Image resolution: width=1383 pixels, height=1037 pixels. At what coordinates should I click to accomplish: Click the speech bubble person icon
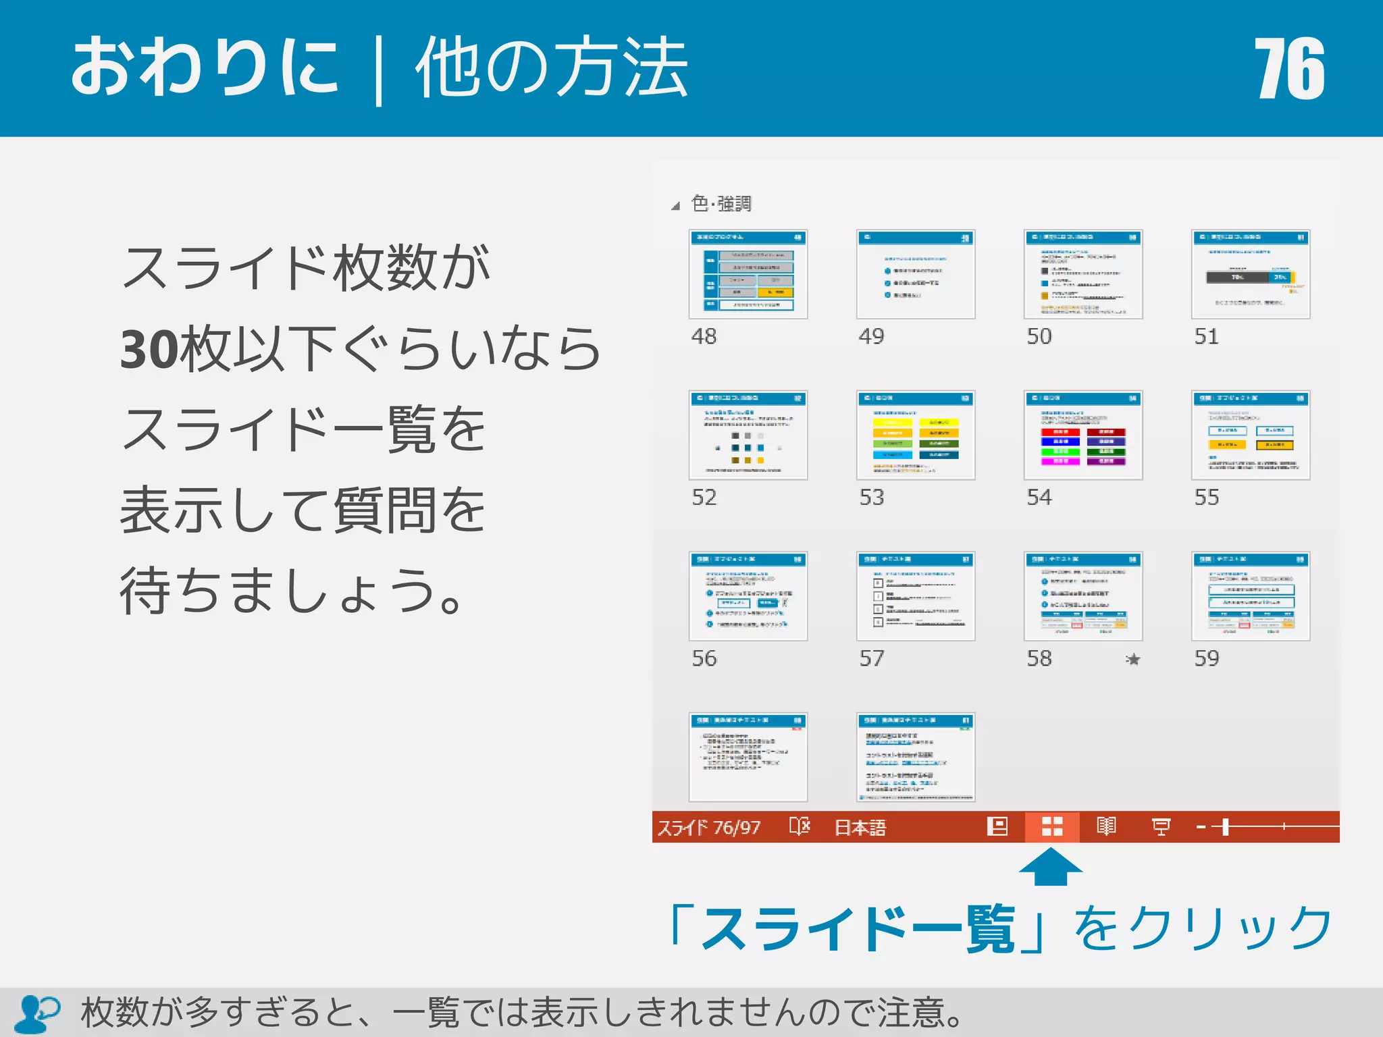(x=38, y=1013)
